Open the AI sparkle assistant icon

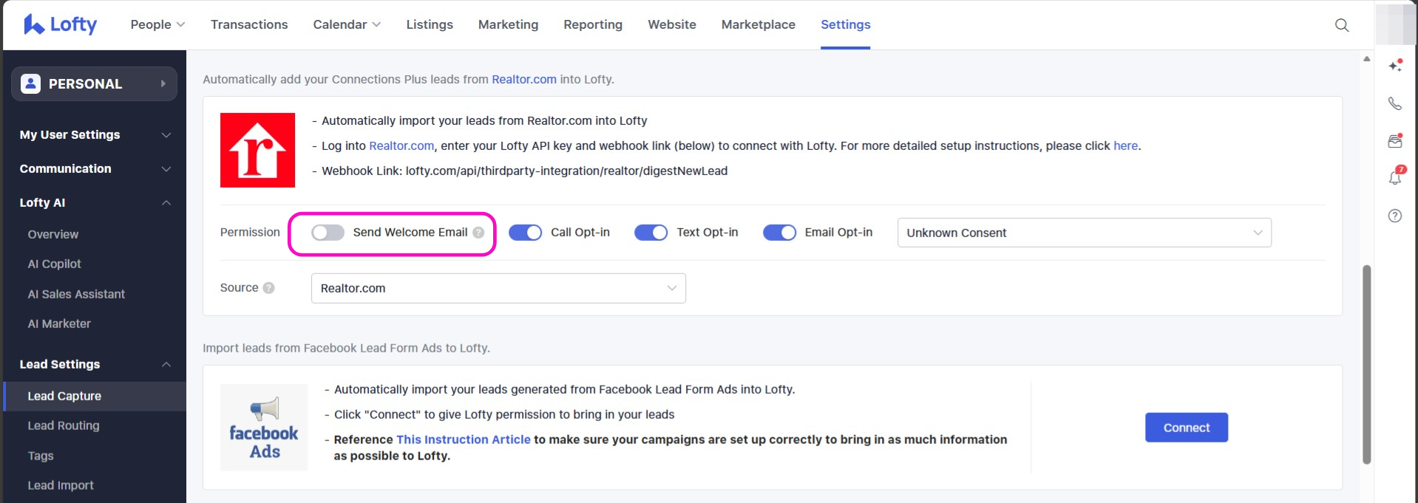(1394, 66)
